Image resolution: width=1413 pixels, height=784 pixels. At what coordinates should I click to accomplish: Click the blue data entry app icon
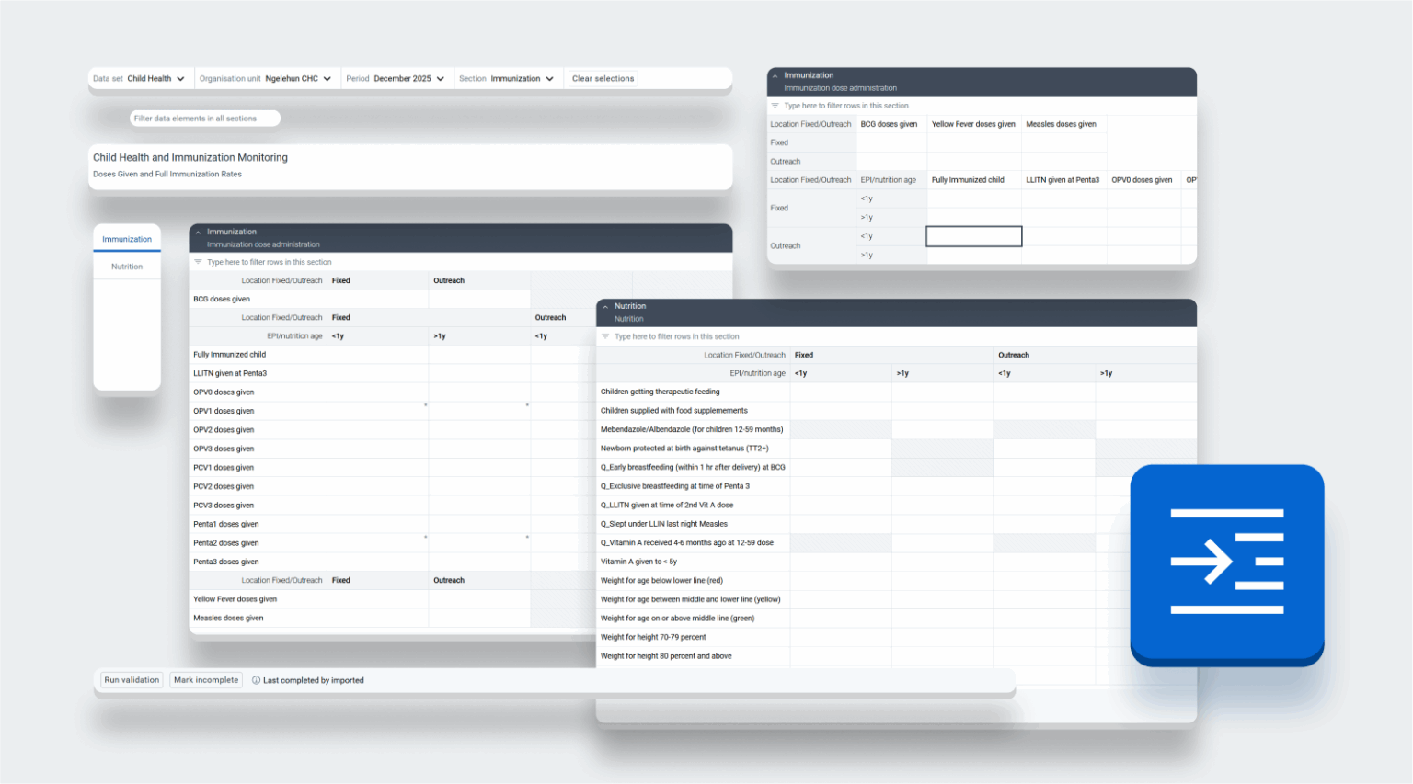1227,562
